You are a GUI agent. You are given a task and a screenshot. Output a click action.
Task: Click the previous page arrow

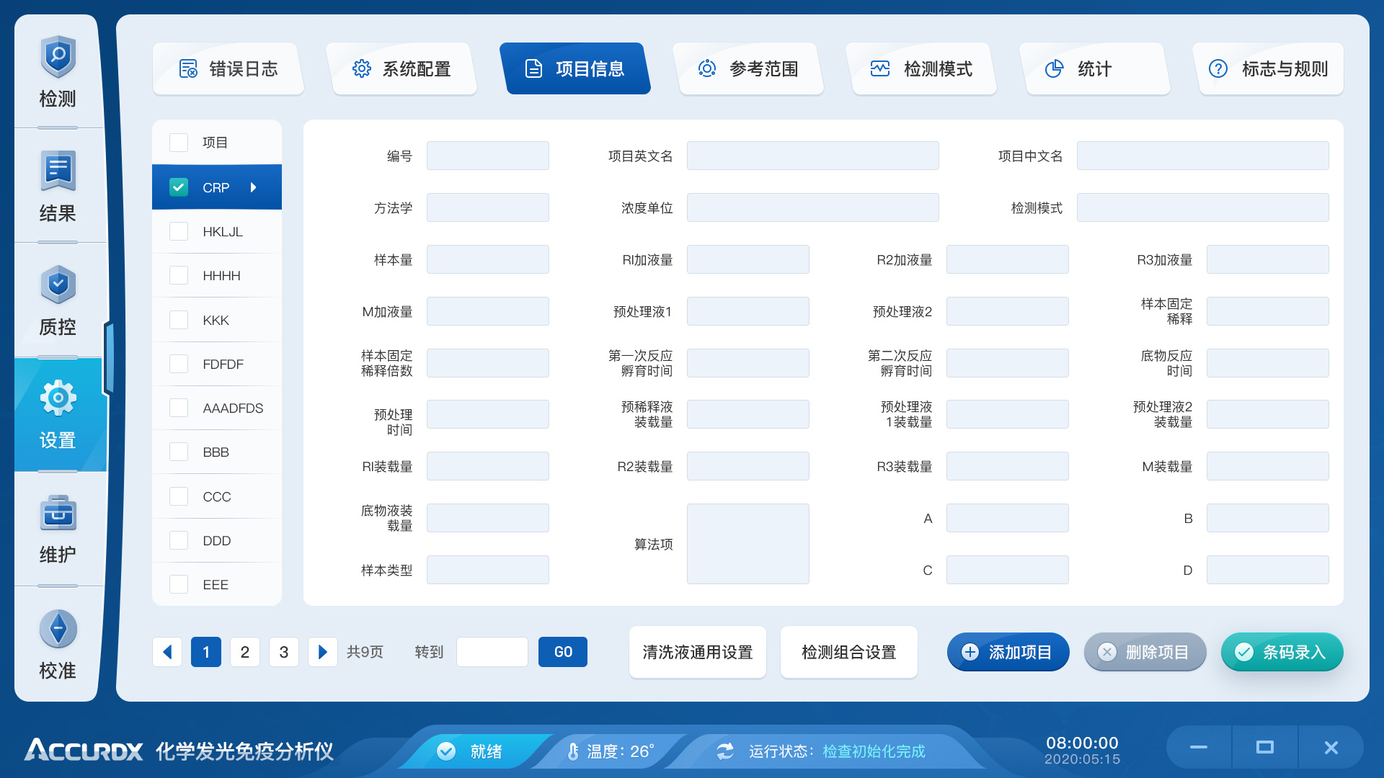point(167,652)
